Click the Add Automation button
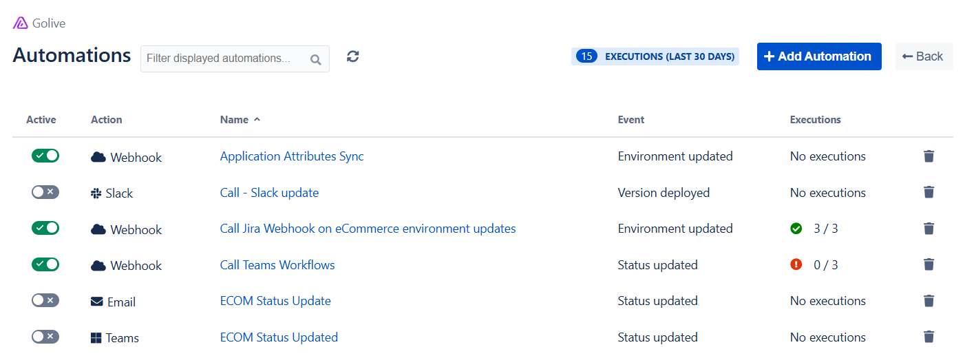This screenshot has height=356, width=965. coord(819,56)
